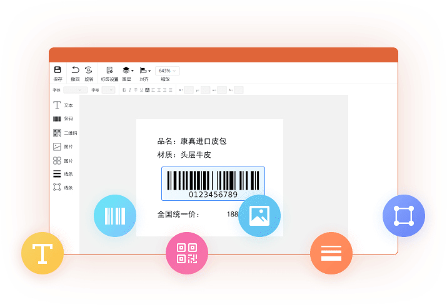
Task: Toggle the inverted A text highlight
Action: 148,90
